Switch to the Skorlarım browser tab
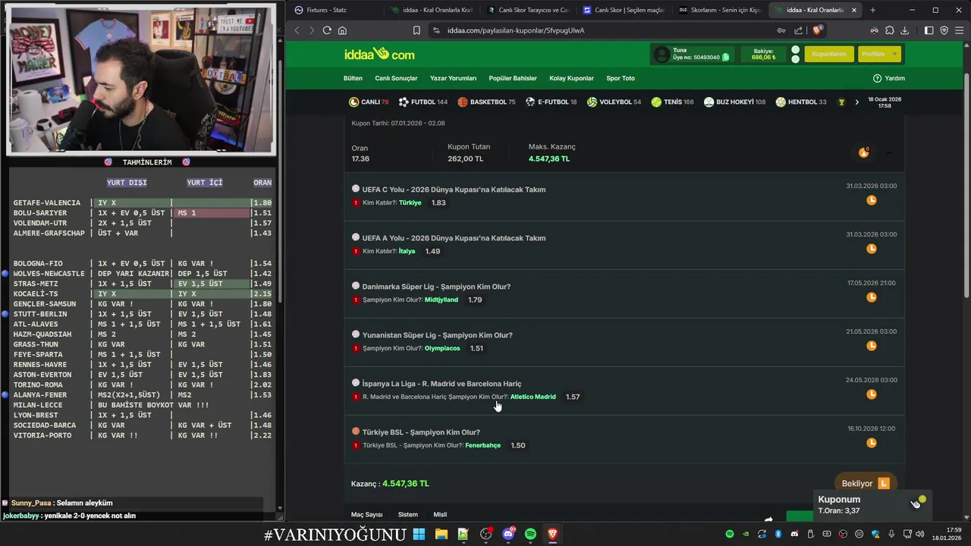 (x=720, y=10)
